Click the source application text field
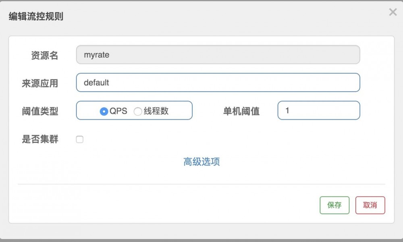The width and height of the screenshot is (403, 242). pos(218,82)
